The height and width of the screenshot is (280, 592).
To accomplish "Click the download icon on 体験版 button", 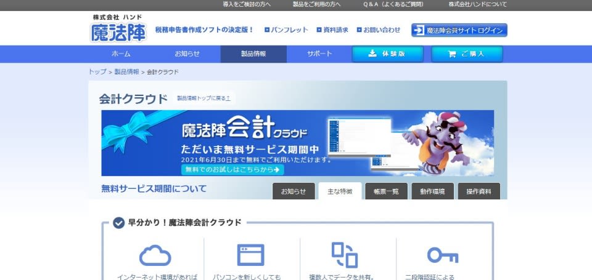I will (372, 54).
